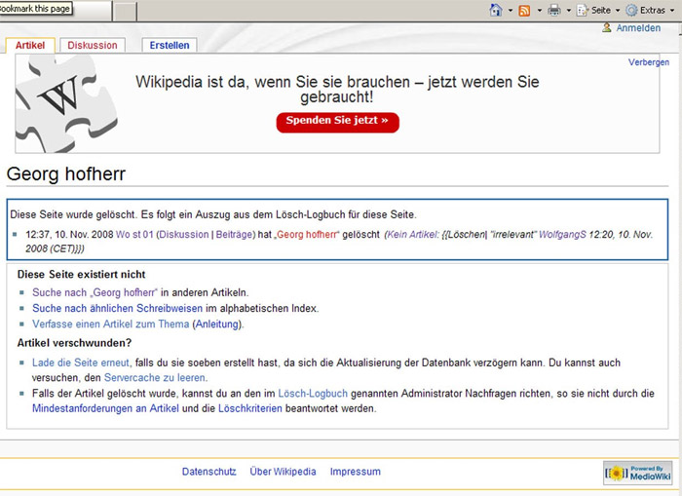Open user page of Wo st 01

pyautogui.click(x=134, y=235)
